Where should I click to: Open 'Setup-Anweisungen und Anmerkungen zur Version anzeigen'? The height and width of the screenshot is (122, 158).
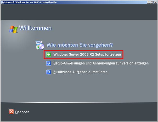101,63
